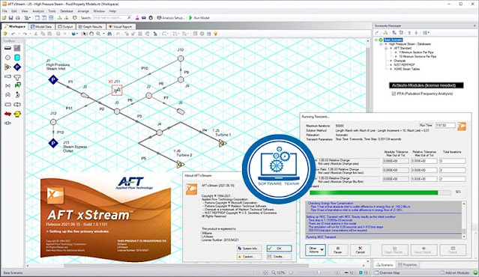Pick the red junction icon in Toolbox
This screenshot has height=277, width=479.
point(7,114)
